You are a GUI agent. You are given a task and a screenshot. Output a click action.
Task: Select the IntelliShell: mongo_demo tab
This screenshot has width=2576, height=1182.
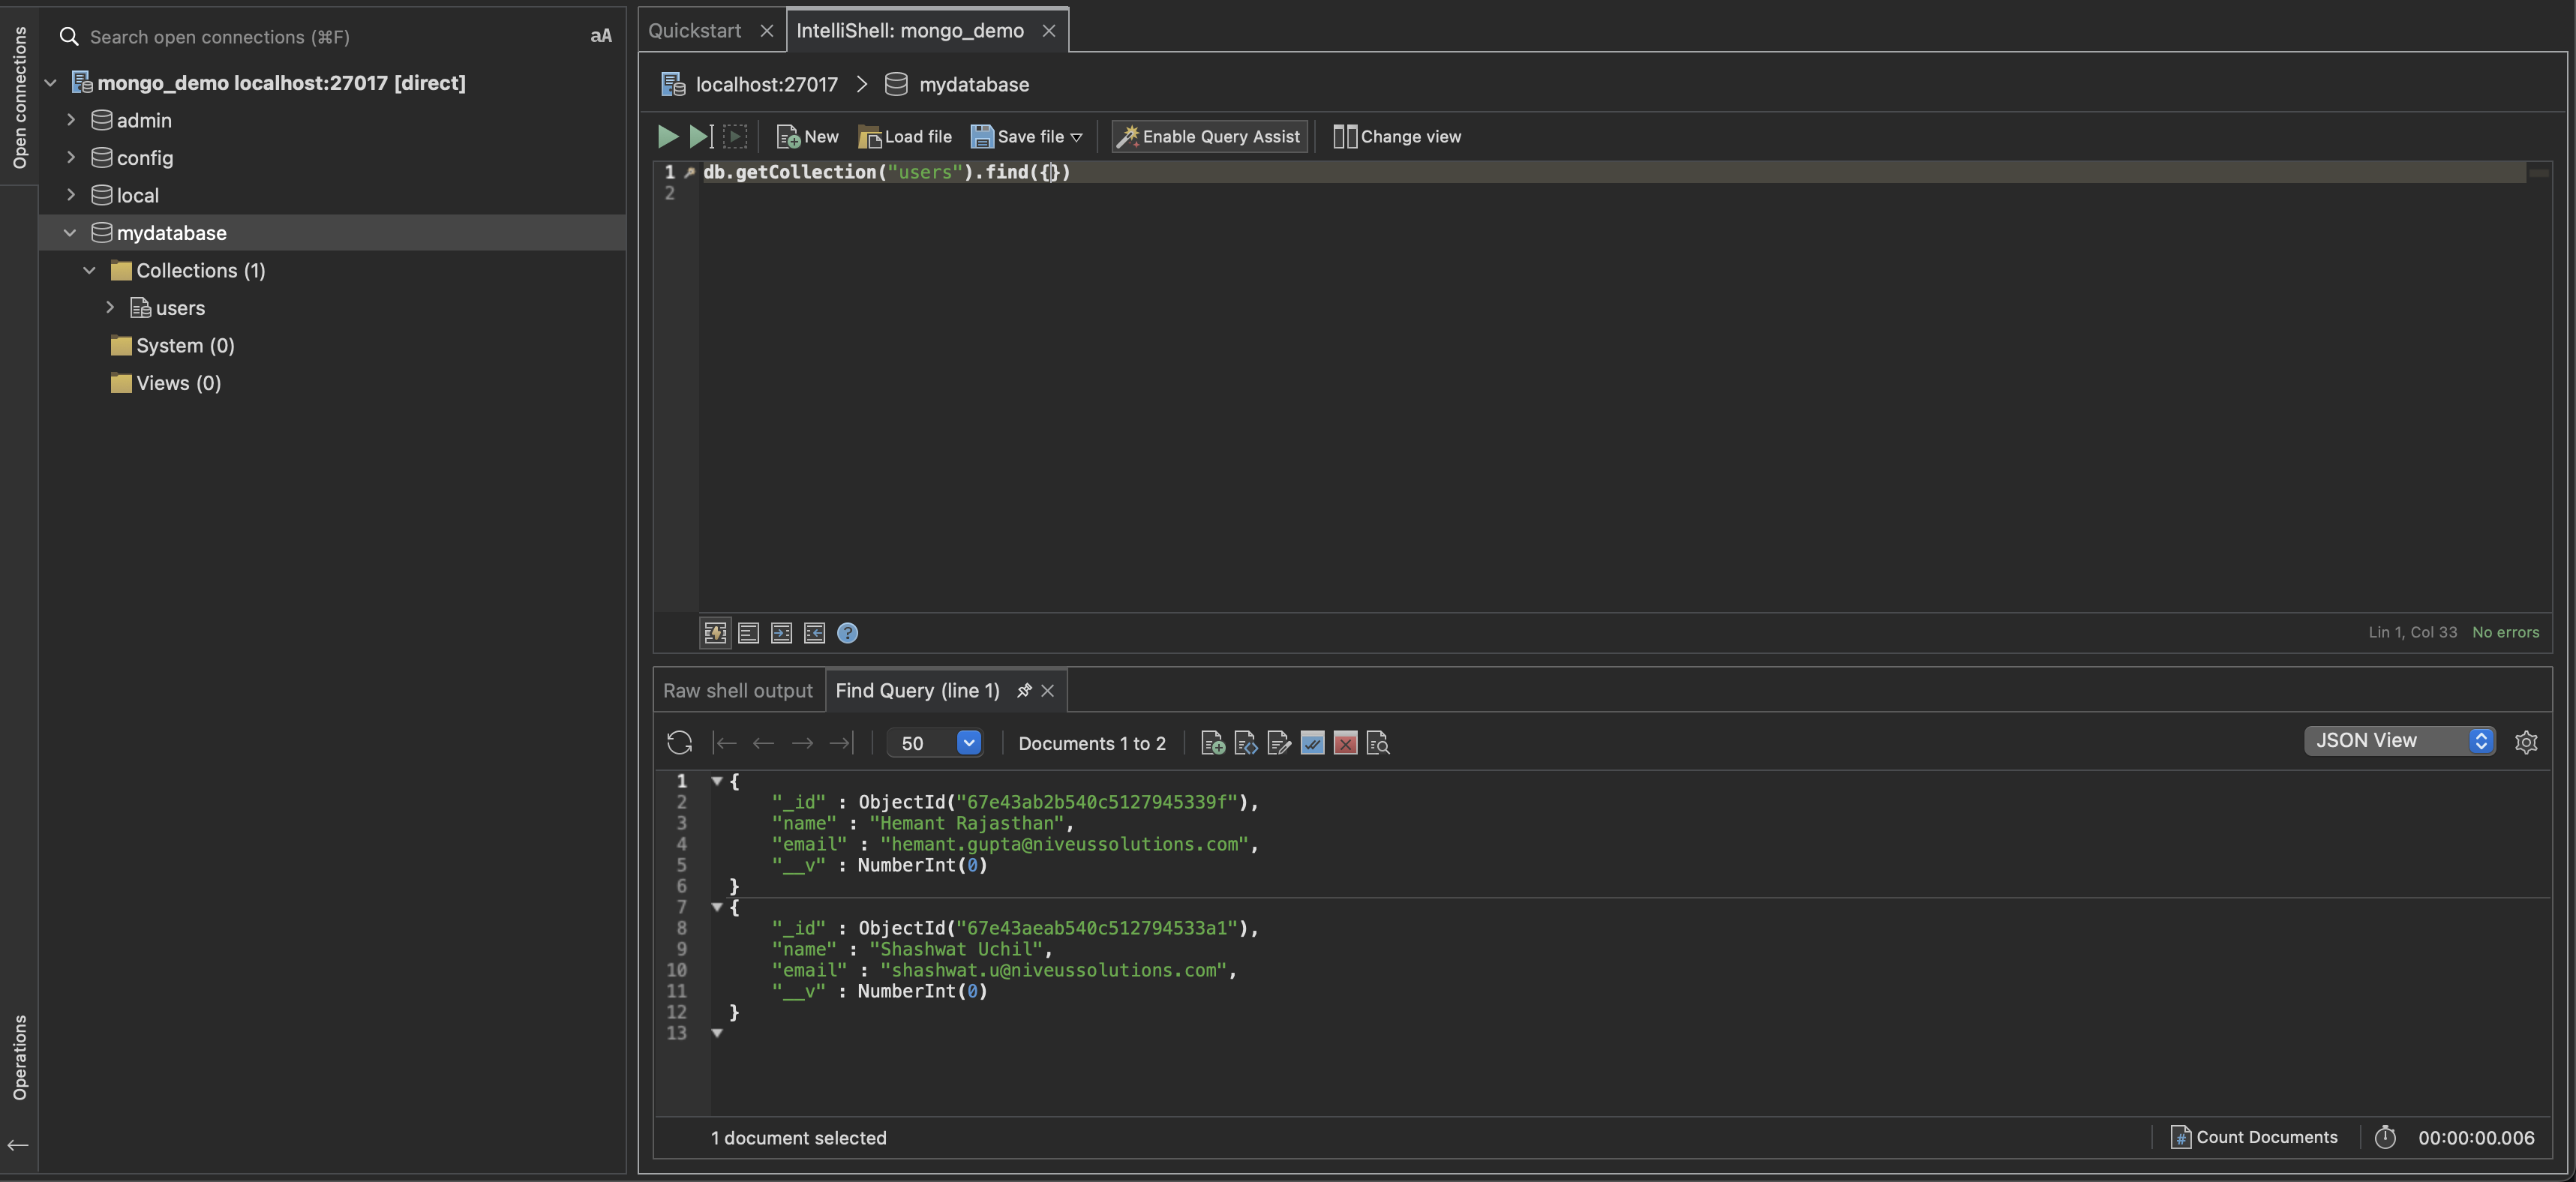(910, 31)
